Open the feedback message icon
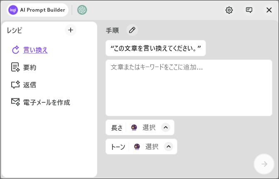Image resolution: width=279 pixels, height=179 pixels. pos(249,10)
